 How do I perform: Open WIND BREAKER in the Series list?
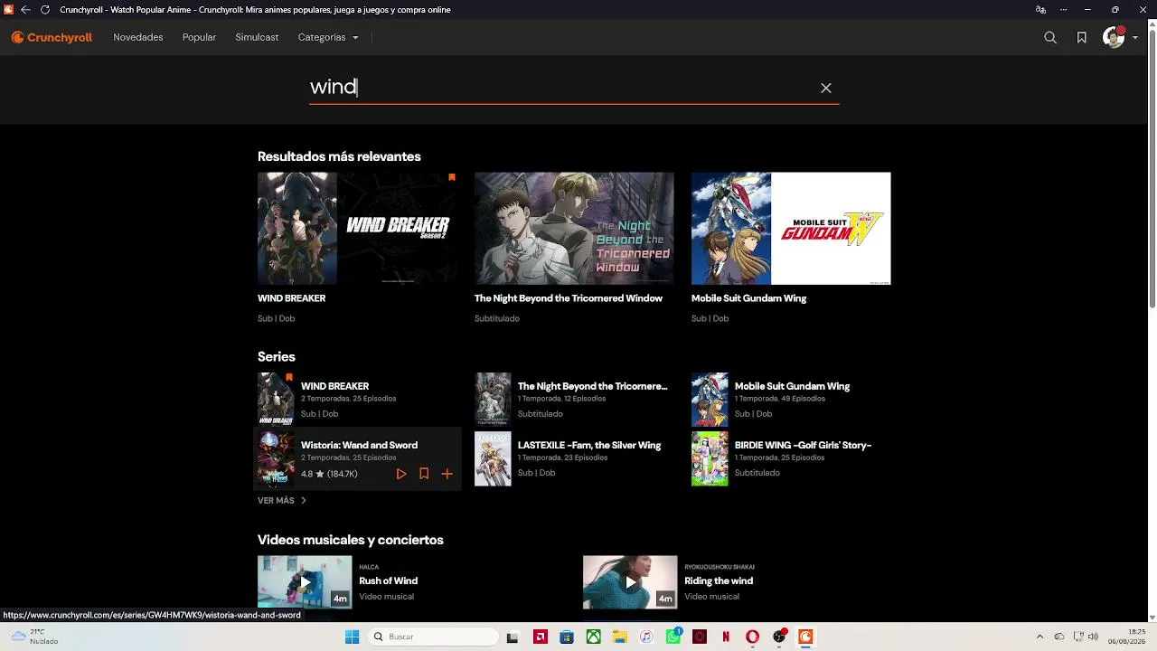click(x=334, y=386)
